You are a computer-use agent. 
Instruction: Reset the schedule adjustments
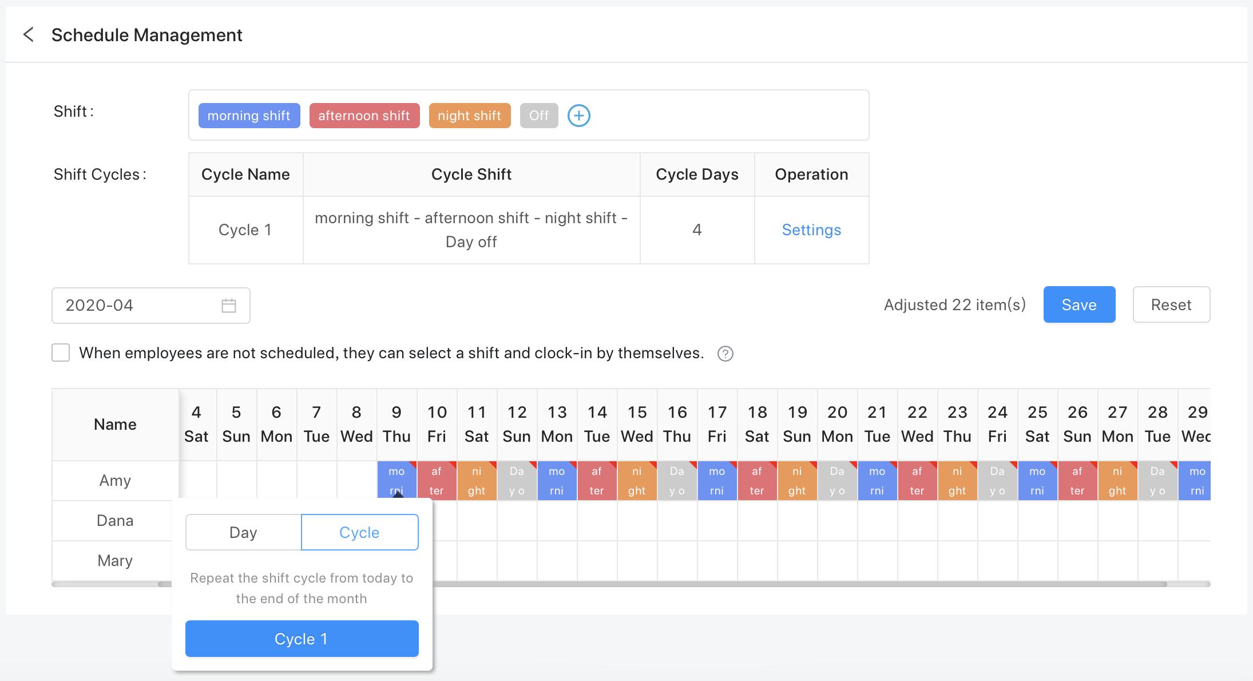(1171, 304)
